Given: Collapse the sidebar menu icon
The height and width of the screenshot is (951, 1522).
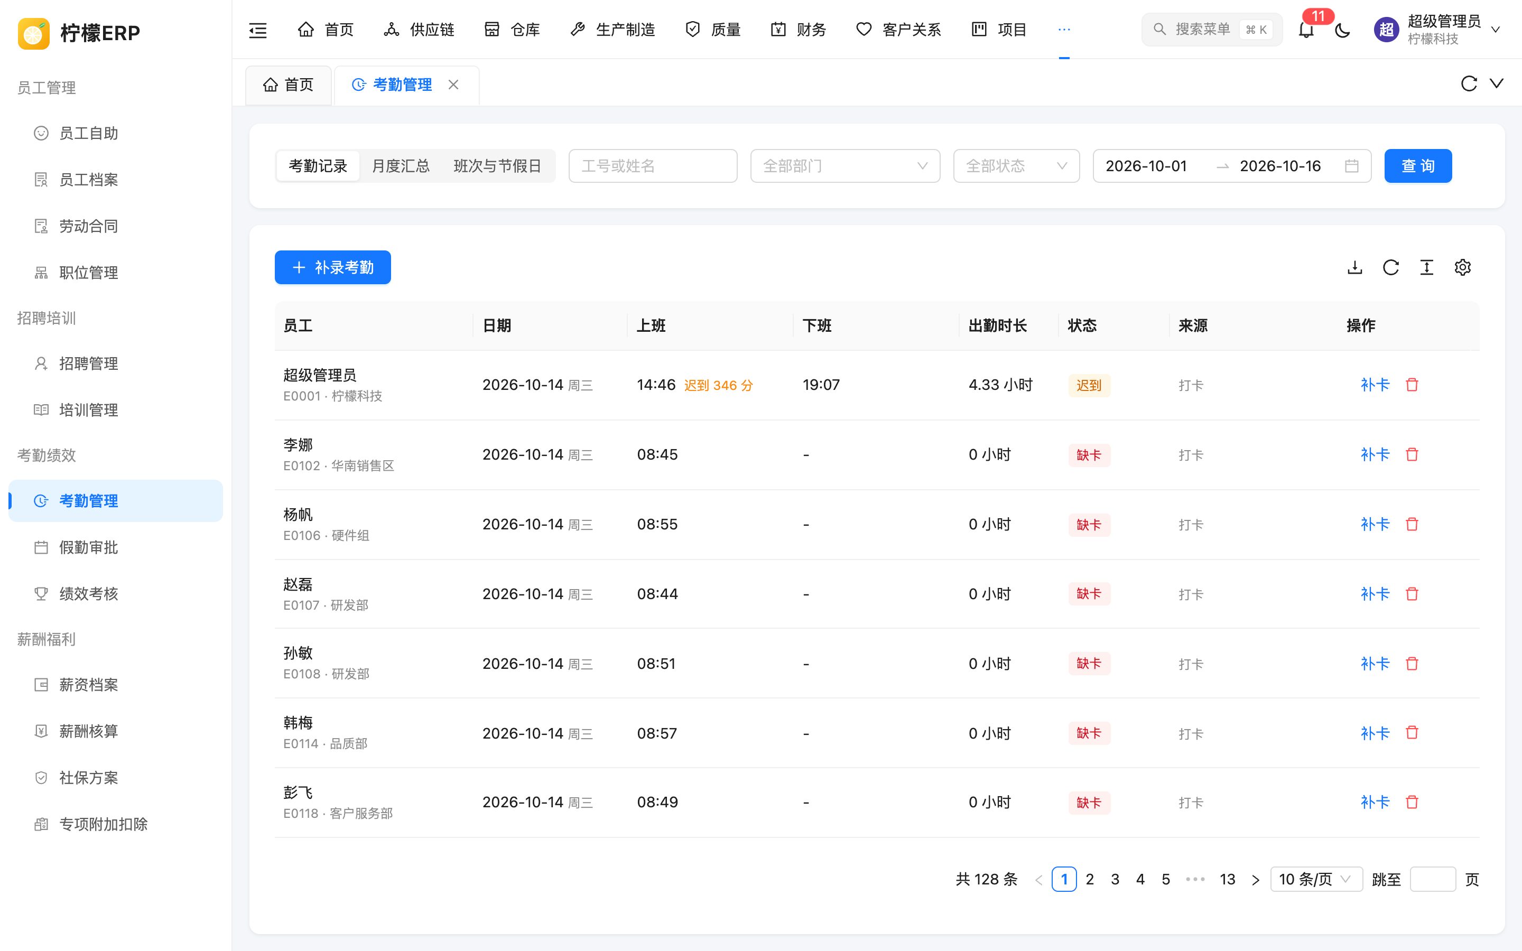Looking at the screenshot, I should (x=258, y=30).
